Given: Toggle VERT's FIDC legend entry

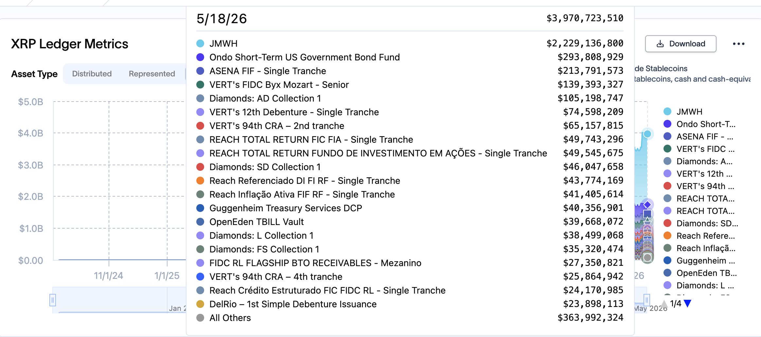Looking at the screenshot, I should (x=699, y=149).
